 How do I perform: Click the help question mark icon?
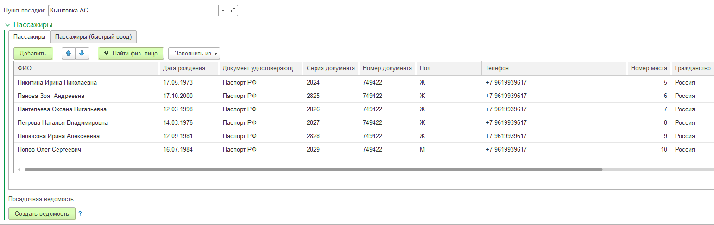[80, 214]
